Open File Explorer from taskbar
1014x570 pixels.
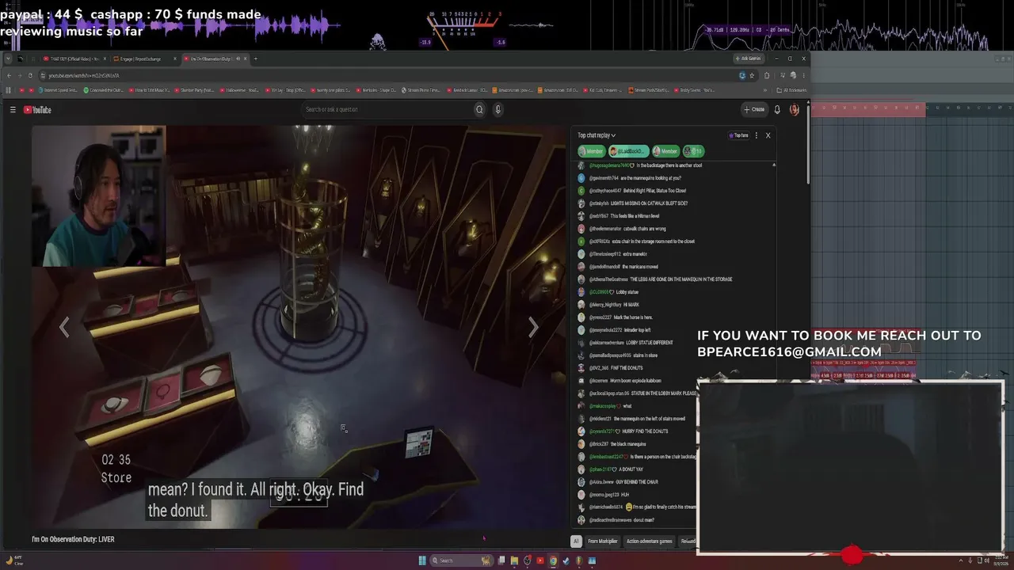(514, 560)
